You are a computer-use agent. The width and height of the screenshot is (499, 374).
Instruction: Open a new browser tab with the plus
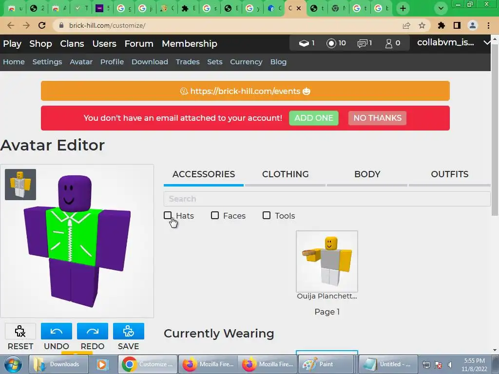403,8
